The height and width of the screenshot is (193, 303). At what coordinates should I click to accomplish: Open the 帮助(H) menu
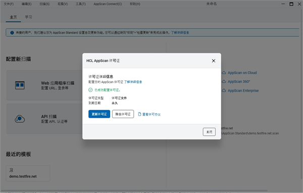(x=135, y=4)
